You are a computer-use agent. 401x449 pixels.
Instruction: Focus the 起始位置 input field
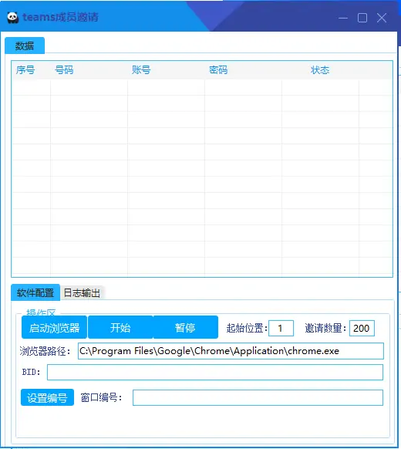(x=281, y=328)
